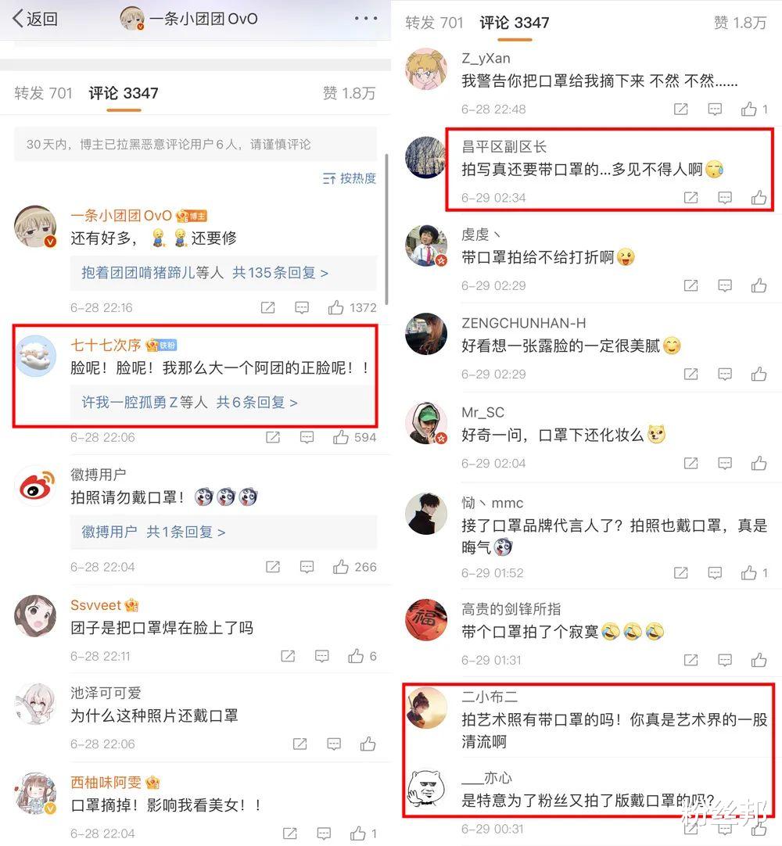
Task: Open the three-dot more menu
Action: [x=365, y=19]
